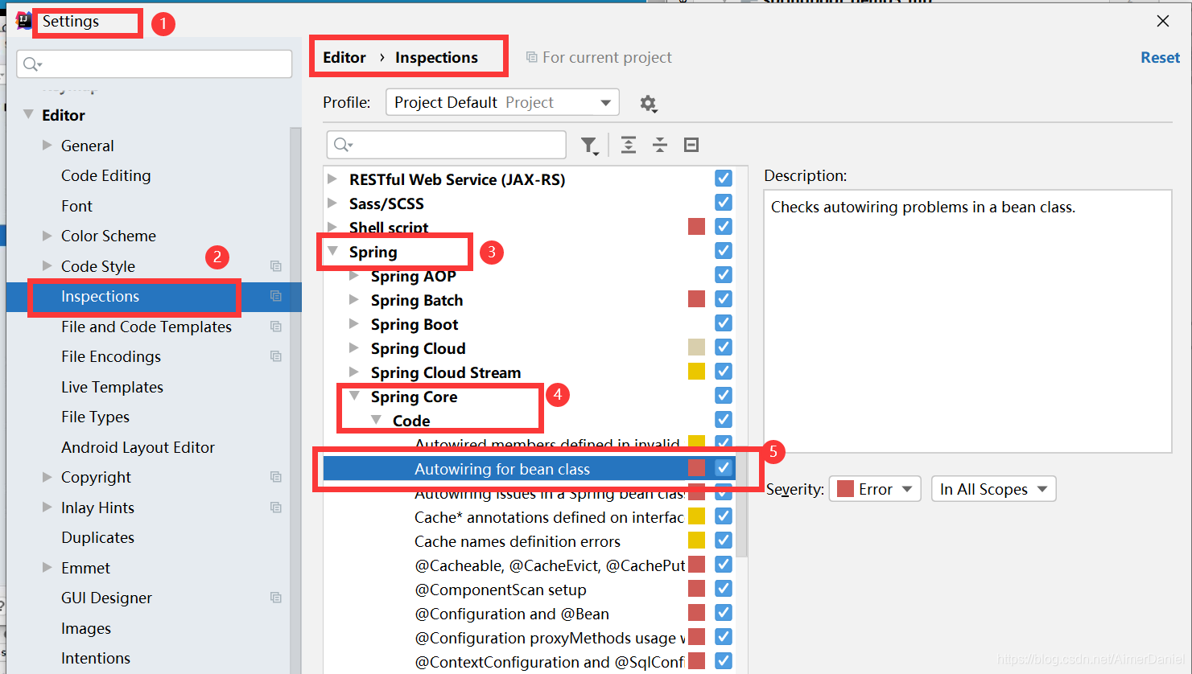Open the Live Templates settings page
The width and height of the screenshot is (1192, 674).
coord(112,387)
